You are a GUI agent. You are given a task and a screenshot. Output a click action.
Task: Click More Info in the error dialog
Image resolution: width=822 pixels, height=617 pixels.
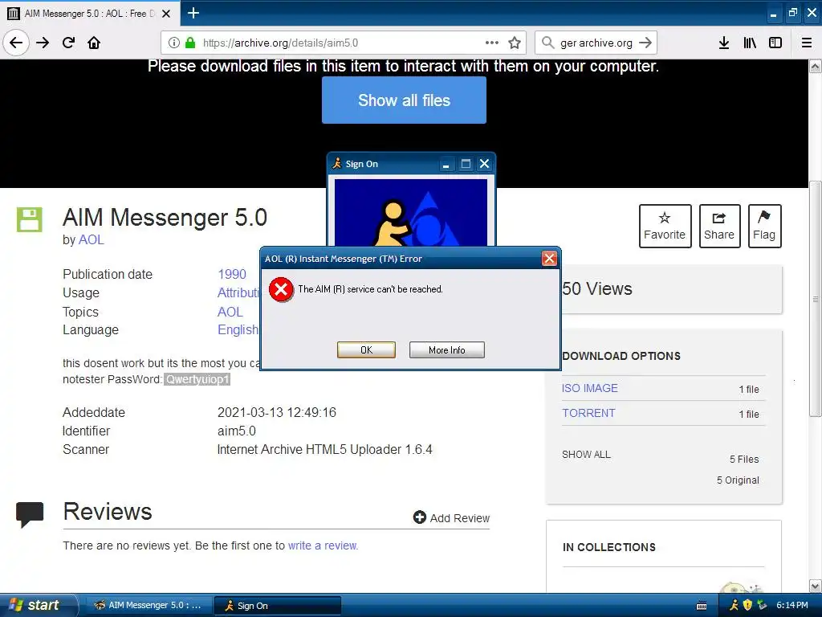[x=446, y=350]
